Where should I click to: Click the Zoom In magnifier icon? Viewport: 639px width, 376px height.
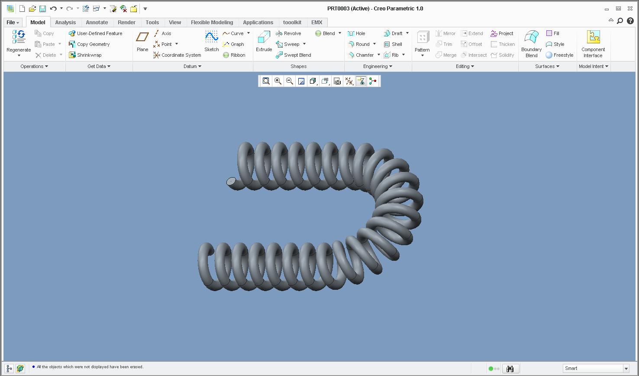tap(278, 81)
